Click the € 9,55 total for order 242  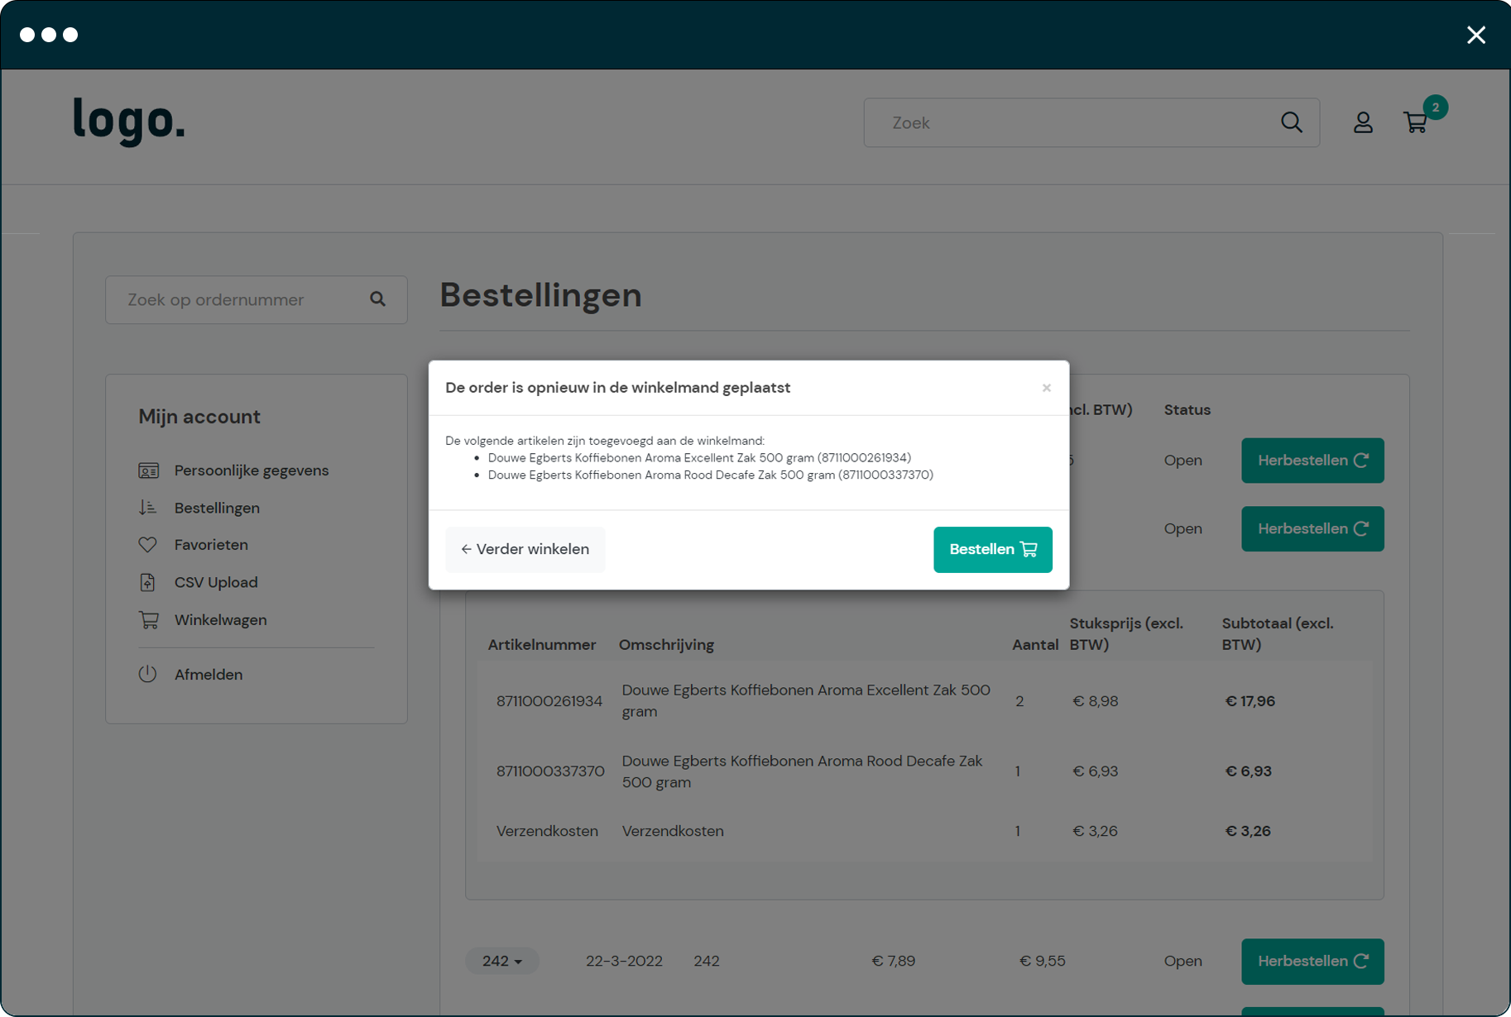click(x=1043, y=961)
